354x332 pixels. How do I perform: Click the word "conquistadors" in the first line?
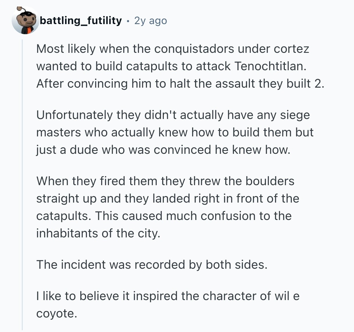[194, 49]
